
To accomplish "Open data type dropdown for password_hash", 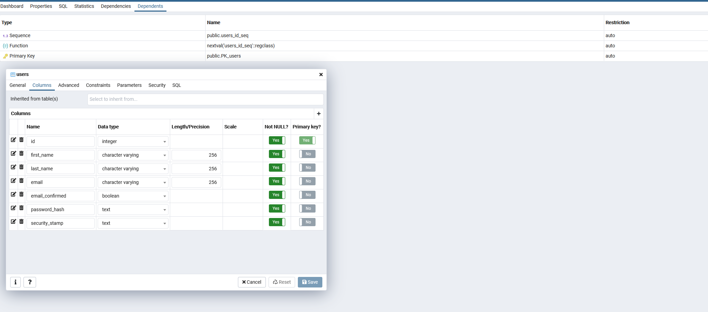I will click(133, 209).
